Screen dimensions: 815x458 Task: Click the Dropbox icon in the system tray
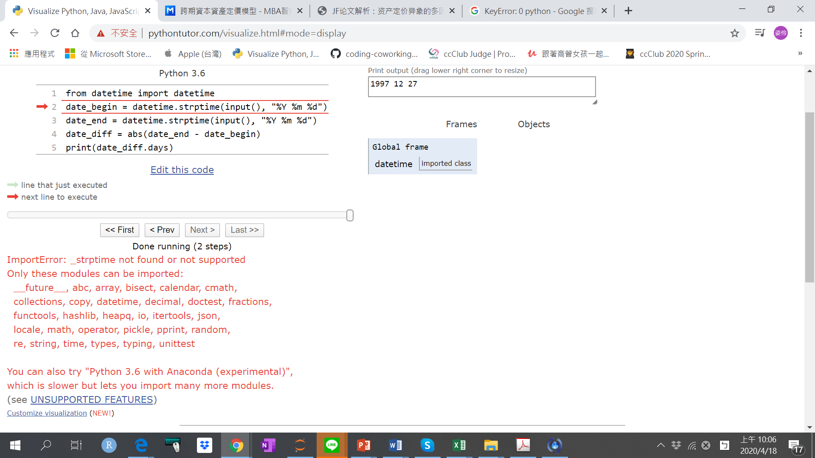point(676,445)
